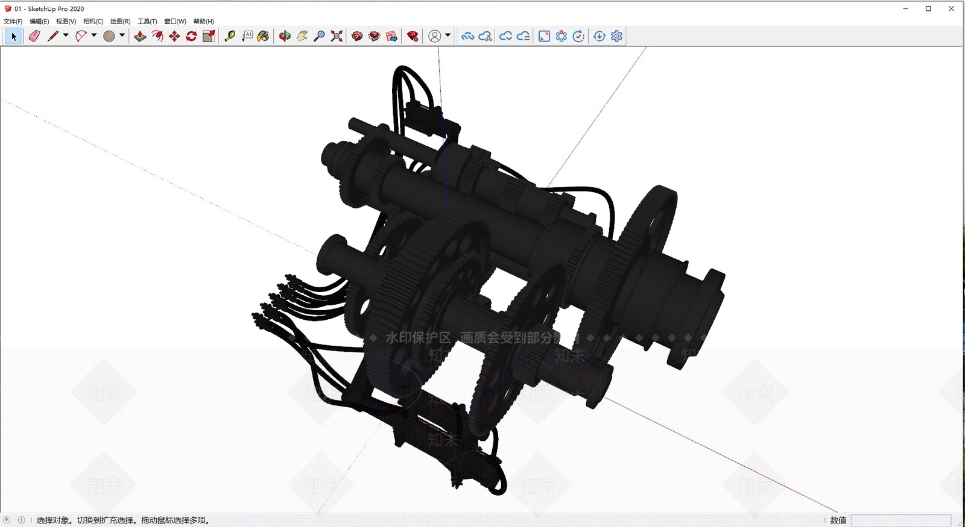Open the user account dropdown
This screenshot has width=965, height=527.
(x=448, y=36)
